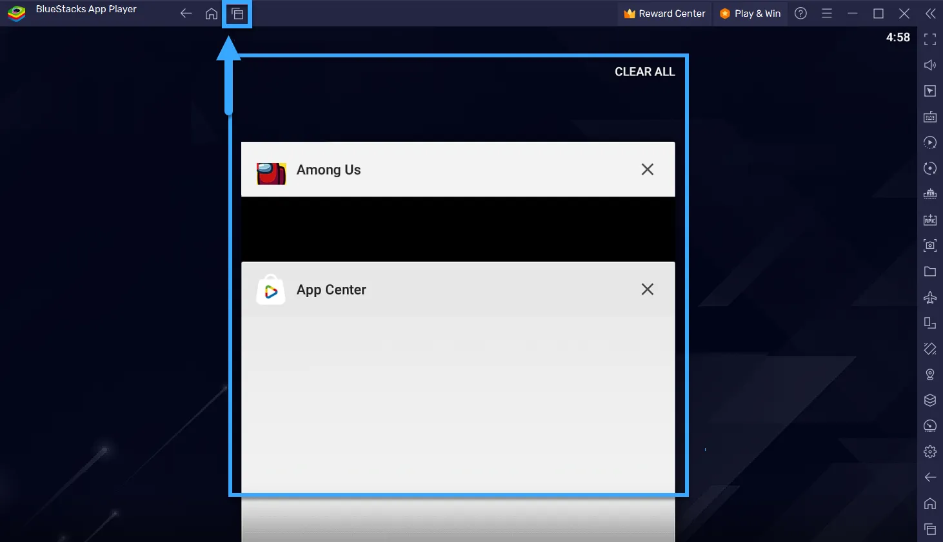Open the media manager folder icon
Viewport: 943px width, 542px height.
[930, 271]
